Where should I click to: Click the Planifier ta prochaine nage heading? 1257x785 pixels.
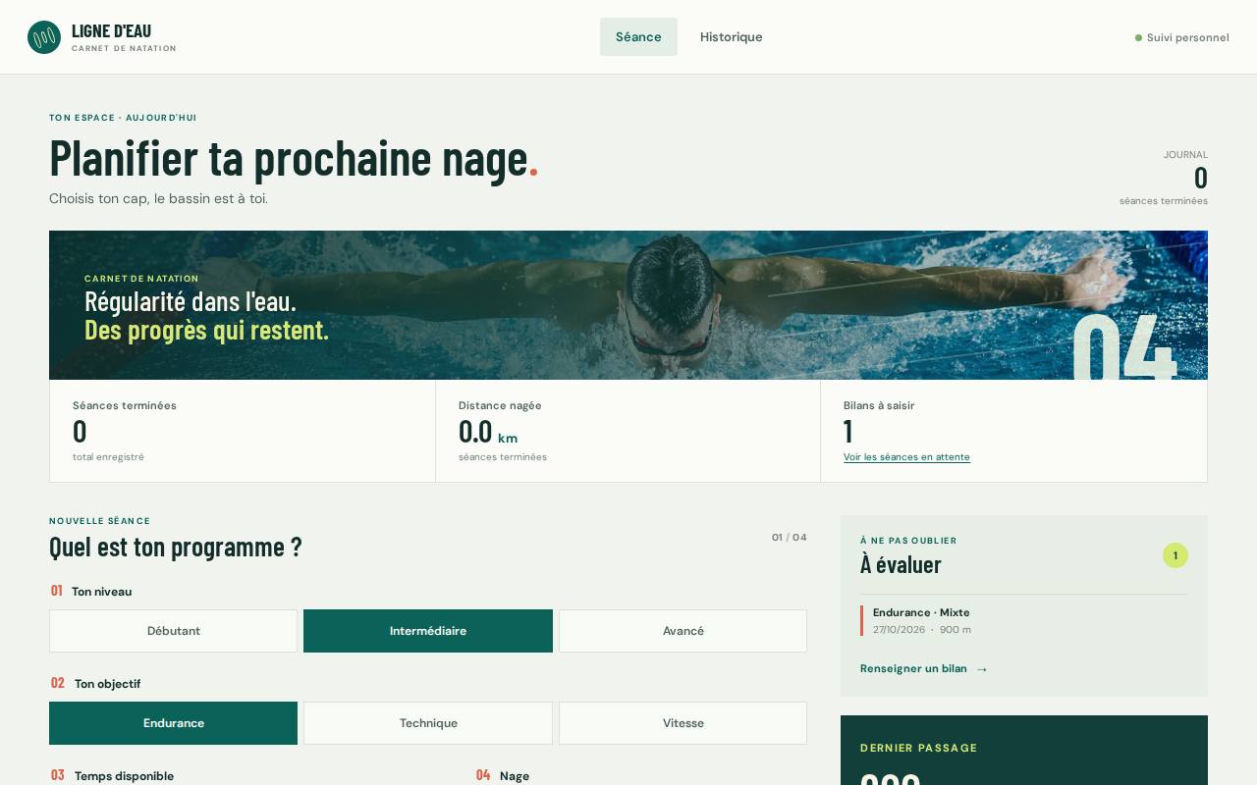294,157
